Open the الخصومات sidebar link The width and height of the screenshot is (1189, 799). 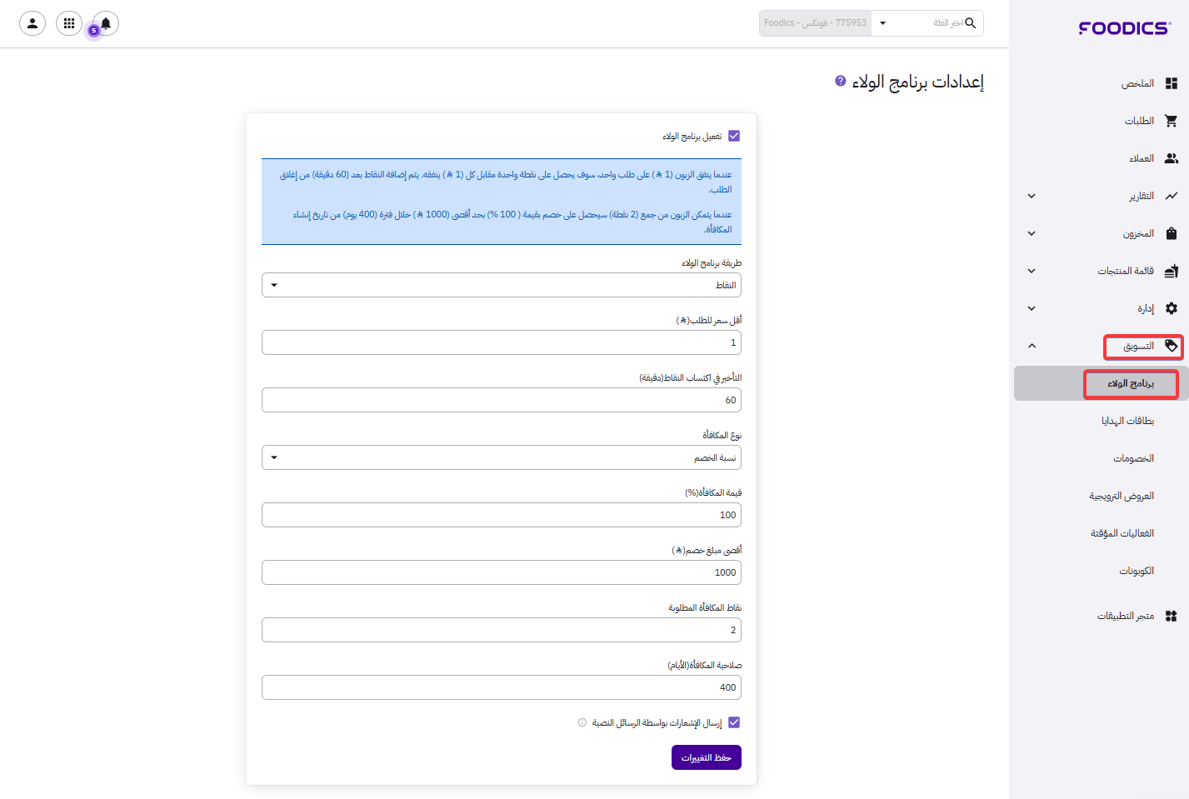tap(1133, 458)
